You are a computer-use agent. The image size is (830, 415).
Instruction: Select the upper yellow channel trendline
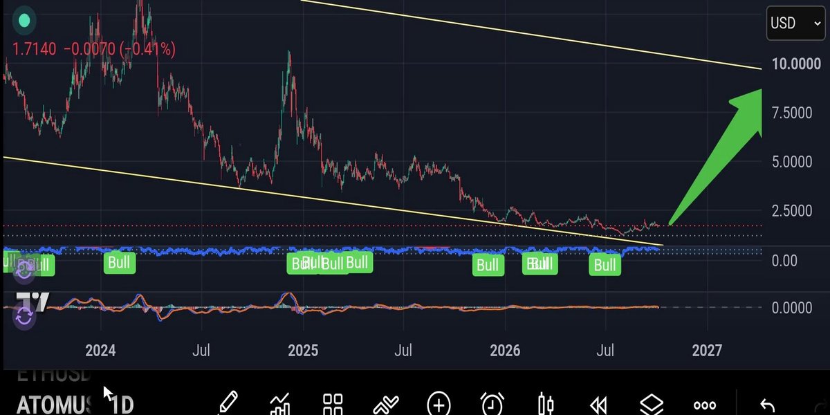[531, 35]
